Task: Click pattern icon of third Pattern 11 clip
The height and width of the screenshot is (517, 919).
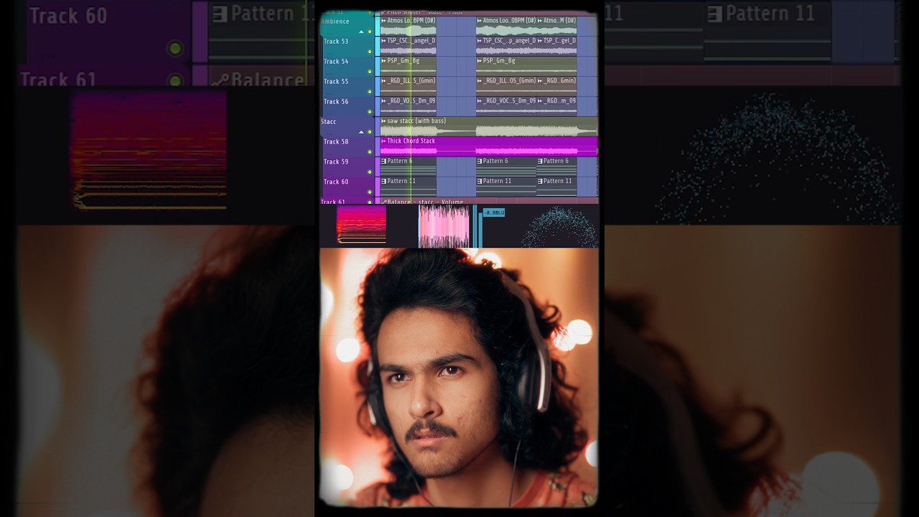Action: (x=540, y=182)
